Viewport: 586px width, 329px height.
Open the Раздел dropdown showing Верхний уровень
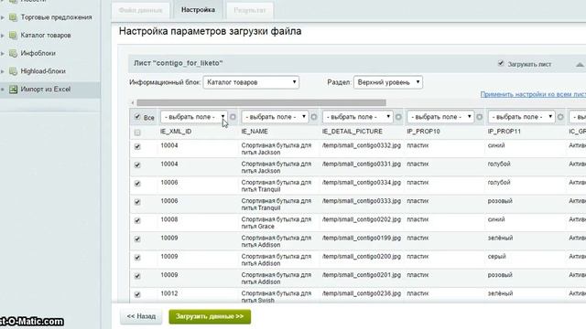point(388,82)
